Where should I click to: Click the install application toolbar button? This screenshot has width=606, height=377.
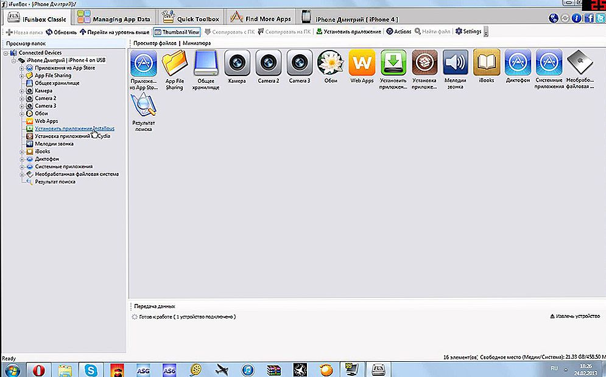tap(349, 32)
